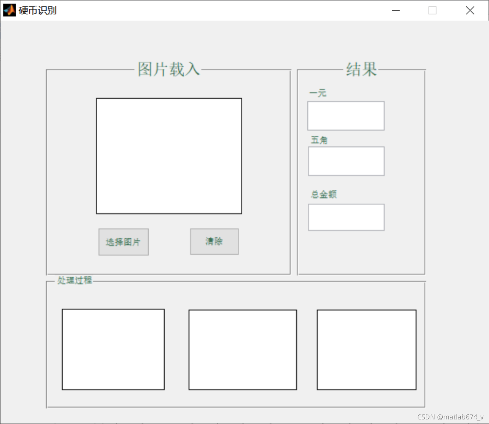
Task: Click the MATLAB icon in title bar
Action: click(x=10, y=10)
